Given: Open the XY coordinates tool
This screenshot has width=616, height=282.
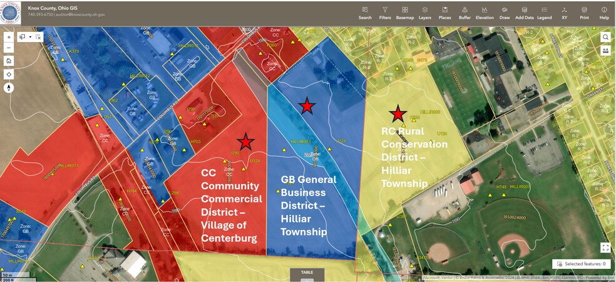Looking at the screenshot, I should click(564, 13).
